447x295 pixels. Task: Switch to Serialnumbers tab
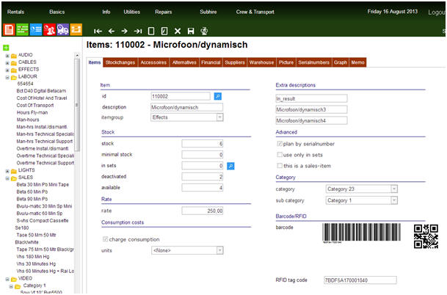click(314, 62)
